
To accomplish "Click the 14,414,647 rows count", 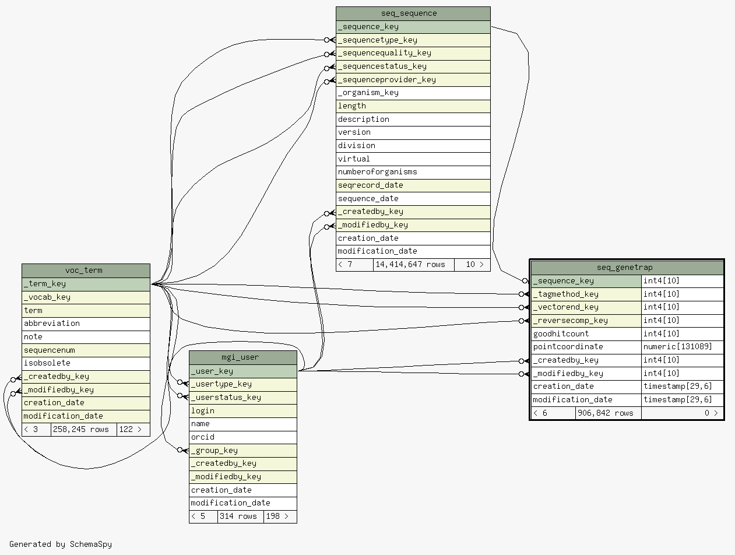I will pos(414,265).
